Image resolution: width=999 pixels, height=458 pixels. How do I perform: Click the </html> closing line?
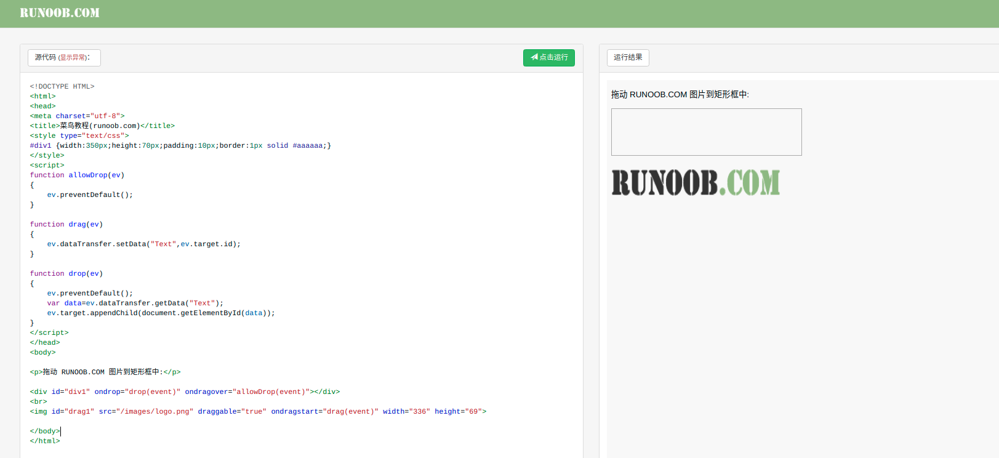[45, 441]
